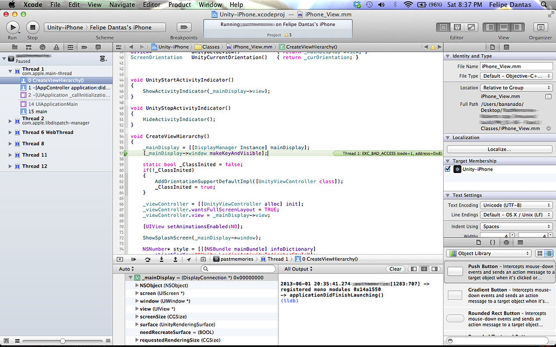The height and width of the screenshot is (347, 556).
Task: Stop the running app with Stop button
Action: (32, 27)
